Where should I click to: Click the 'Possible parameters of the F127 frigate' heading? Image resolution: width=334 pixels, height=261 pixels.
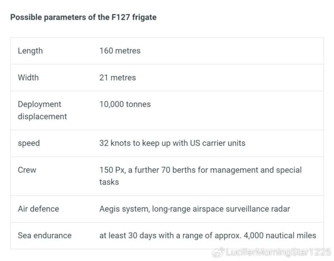point(83,17)
